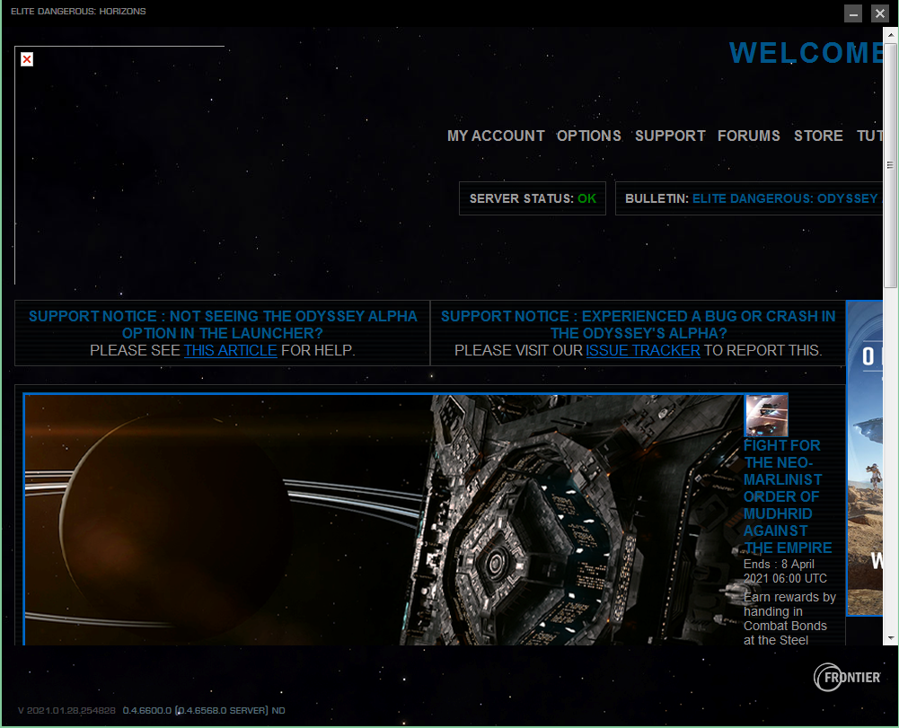Click the version string V 2021.01.28.254828
The height and width of the screenshot is (728, 899).
pyautogui.click(x=66, y=710)
